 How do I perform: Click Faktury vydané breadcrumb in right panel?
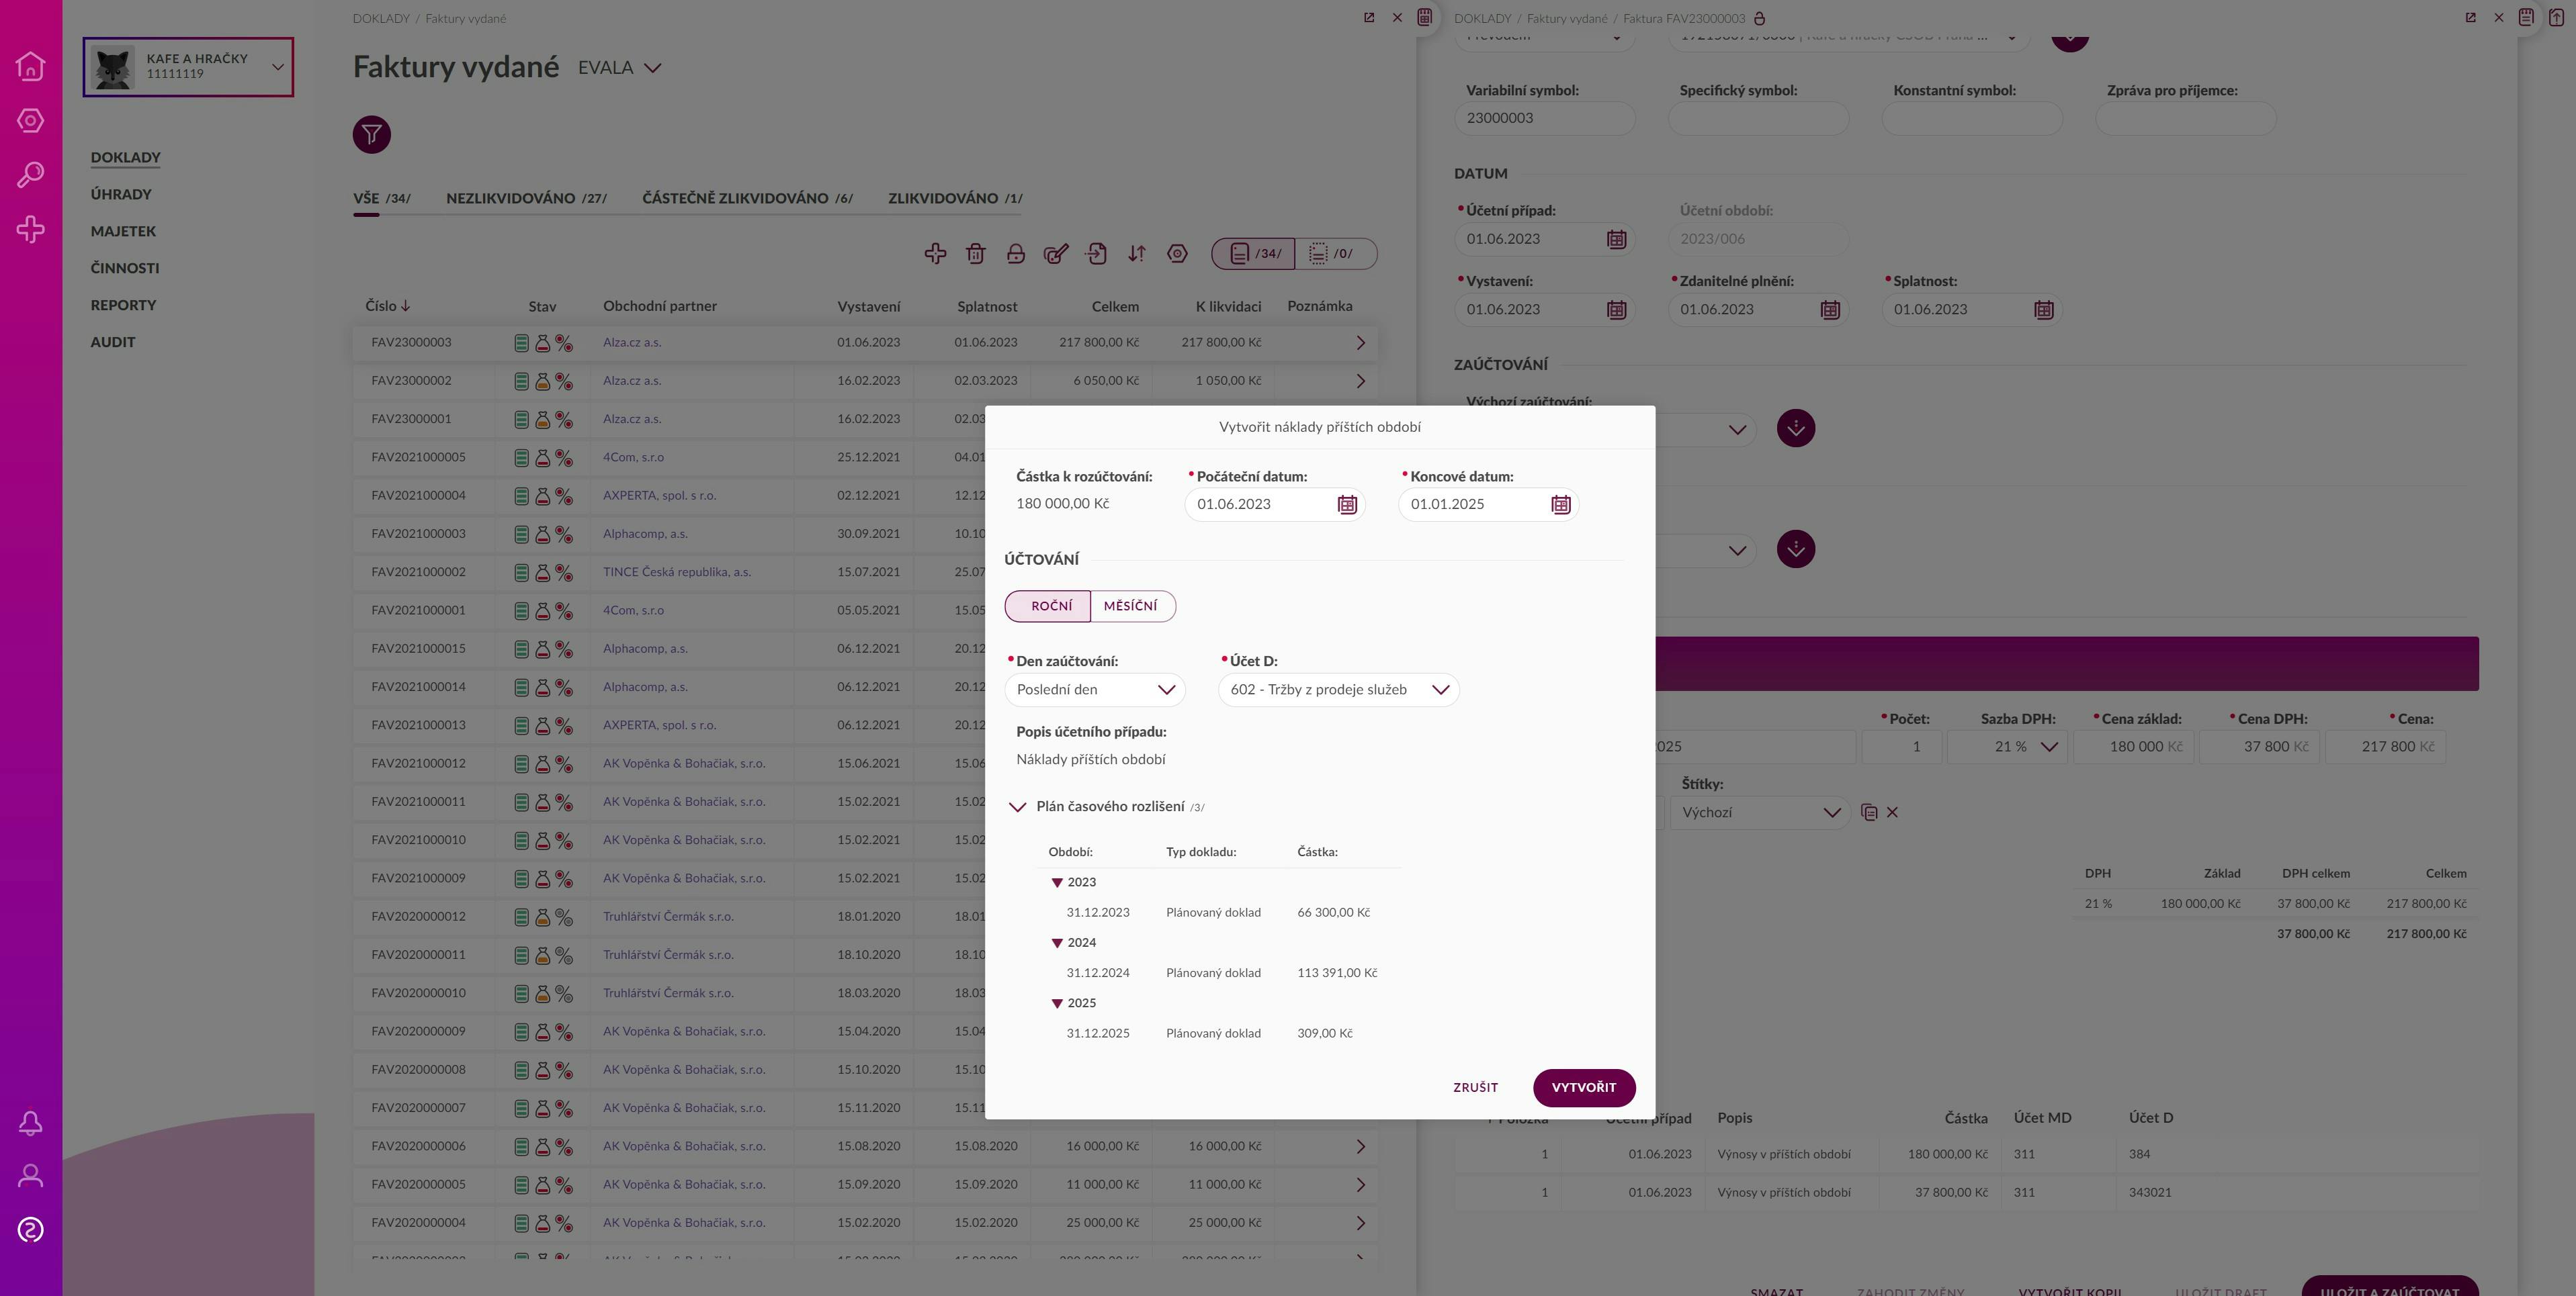point(1567,18)
